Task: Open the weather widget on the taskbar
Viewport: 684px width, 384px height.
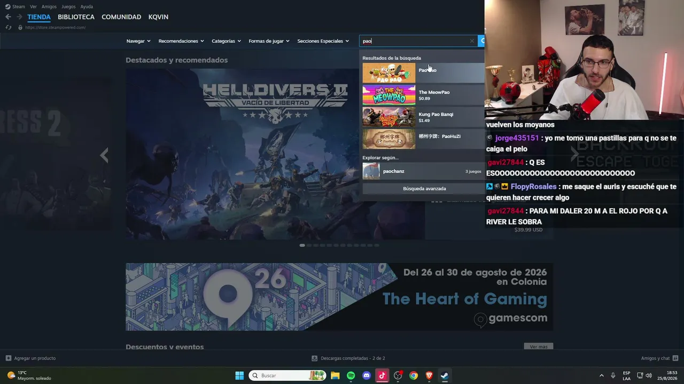Action: point(30,375)
